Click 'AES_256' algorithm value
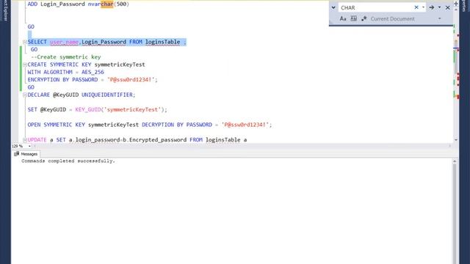Screen dimensions: 470x264 (93, 72)
